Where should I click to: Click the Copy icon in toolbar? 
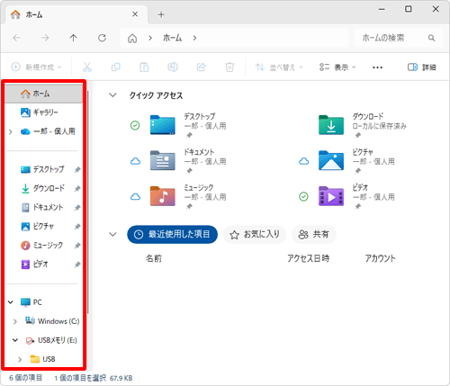point(115,67)
